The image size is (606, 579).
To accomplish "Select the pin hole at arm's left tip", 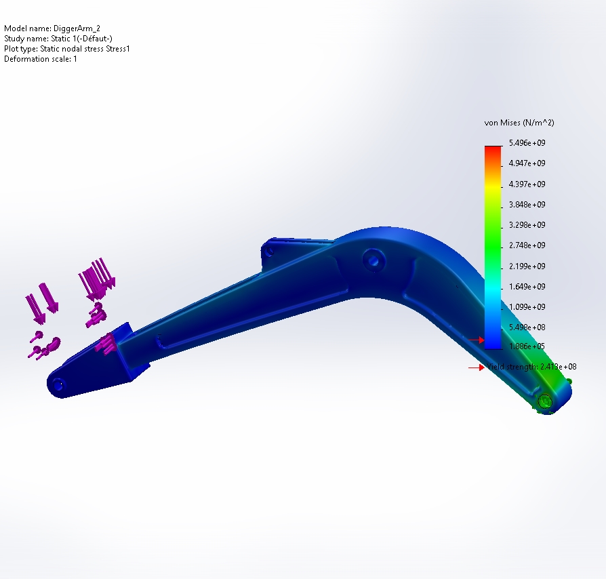I will click(x=58, y=384).
